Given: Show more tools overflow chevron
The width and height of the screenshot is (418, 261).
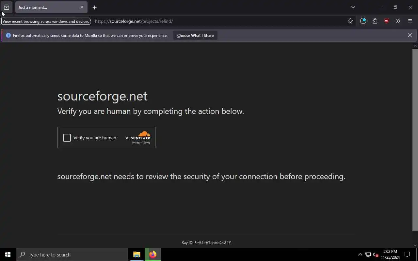Looking at the screenshot, I should tap(398, 21).
